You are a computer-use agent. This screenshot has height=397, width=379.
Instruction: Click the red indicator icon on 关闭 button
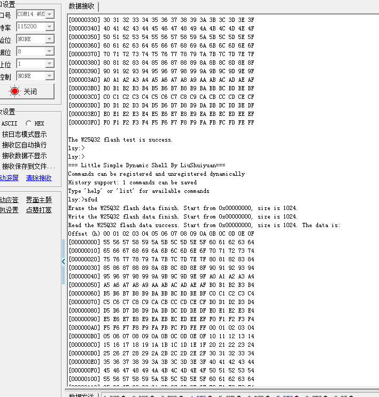point(14,91)
